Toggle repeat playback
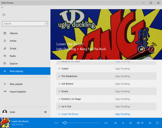The width and height of the screenshot is (162, 128). (x=157, y=123)
